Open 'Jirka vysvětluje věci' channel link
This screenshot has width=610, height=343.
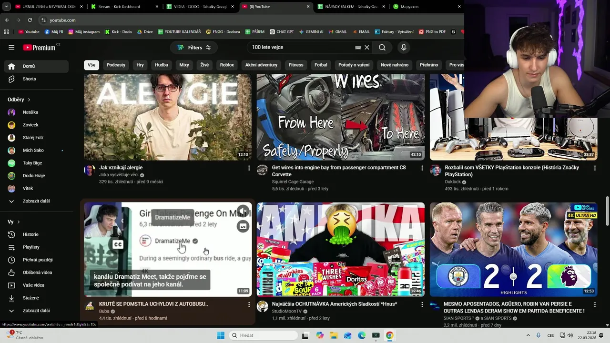point(119,175)
